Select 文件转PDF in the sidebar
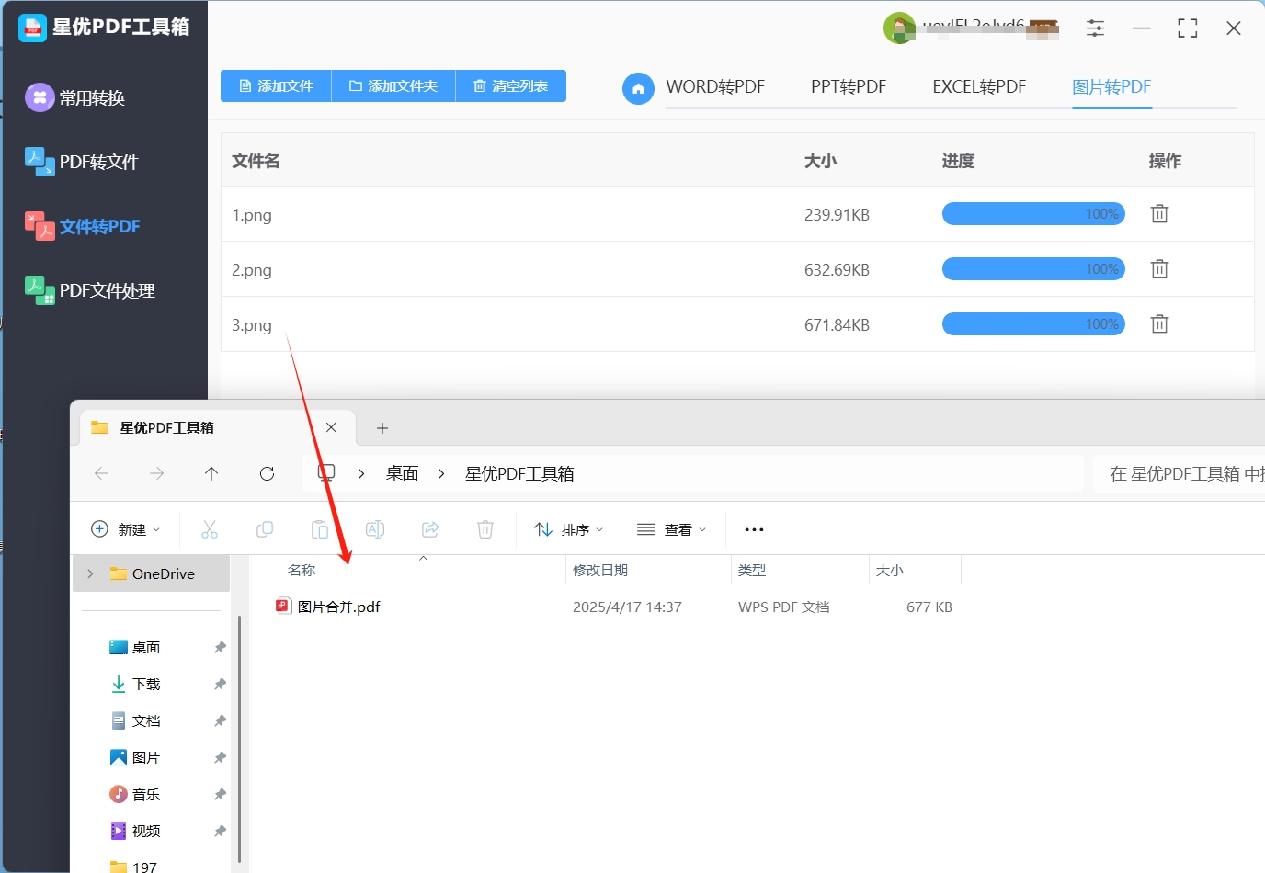Screen dimensions: 1265x873 pos(83,226)
